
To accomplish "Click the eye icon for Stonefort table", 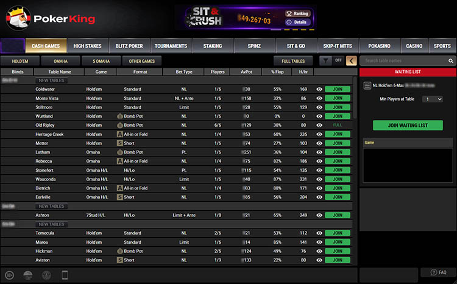I will [319, 170].
